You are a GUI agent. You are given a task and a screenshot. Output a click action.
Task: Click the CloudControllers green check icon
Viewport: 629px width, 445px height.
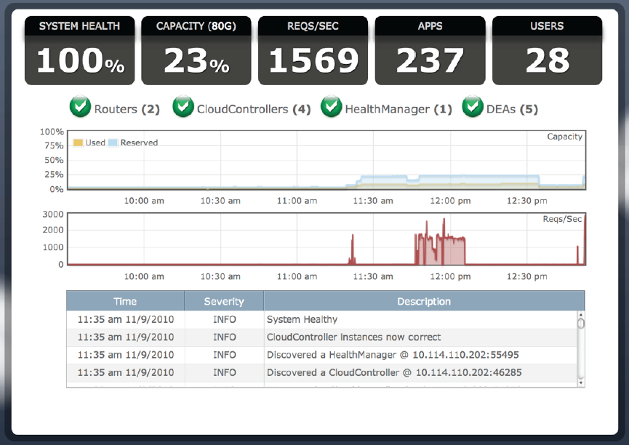click(x=183, y=108)
